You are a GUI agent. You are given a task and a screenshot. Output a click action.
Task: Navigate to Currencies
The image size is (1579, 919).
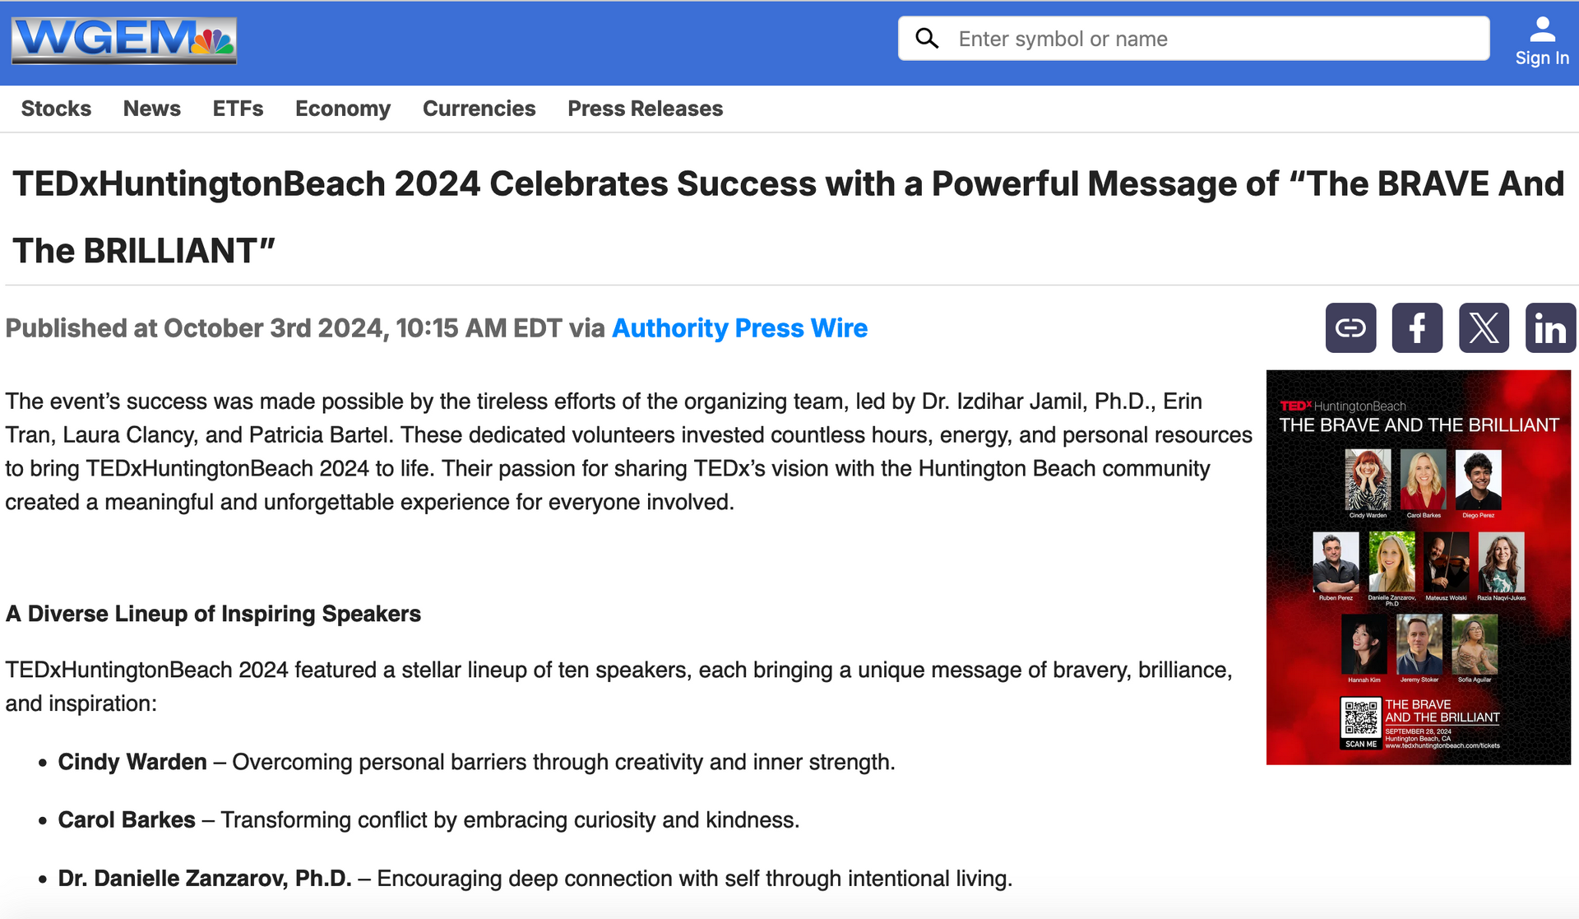(x=479, y=109)
